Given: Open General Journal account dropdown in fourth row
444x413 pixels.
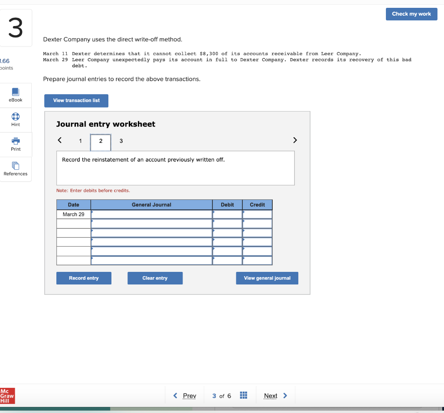Looking at the screenshot, I should [x=151, y=242].
